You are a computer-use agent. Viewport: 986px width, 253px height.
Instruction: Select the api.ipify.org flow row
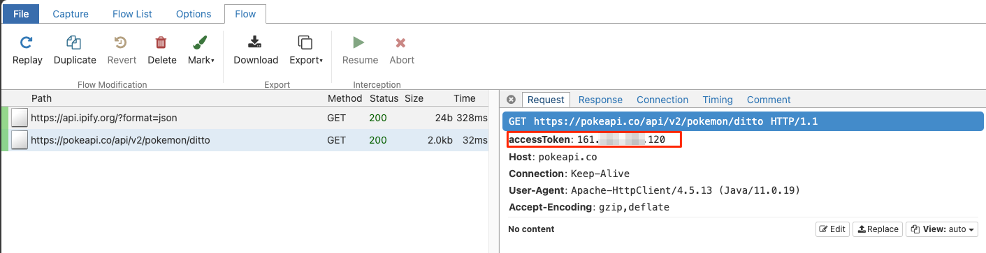245,118
